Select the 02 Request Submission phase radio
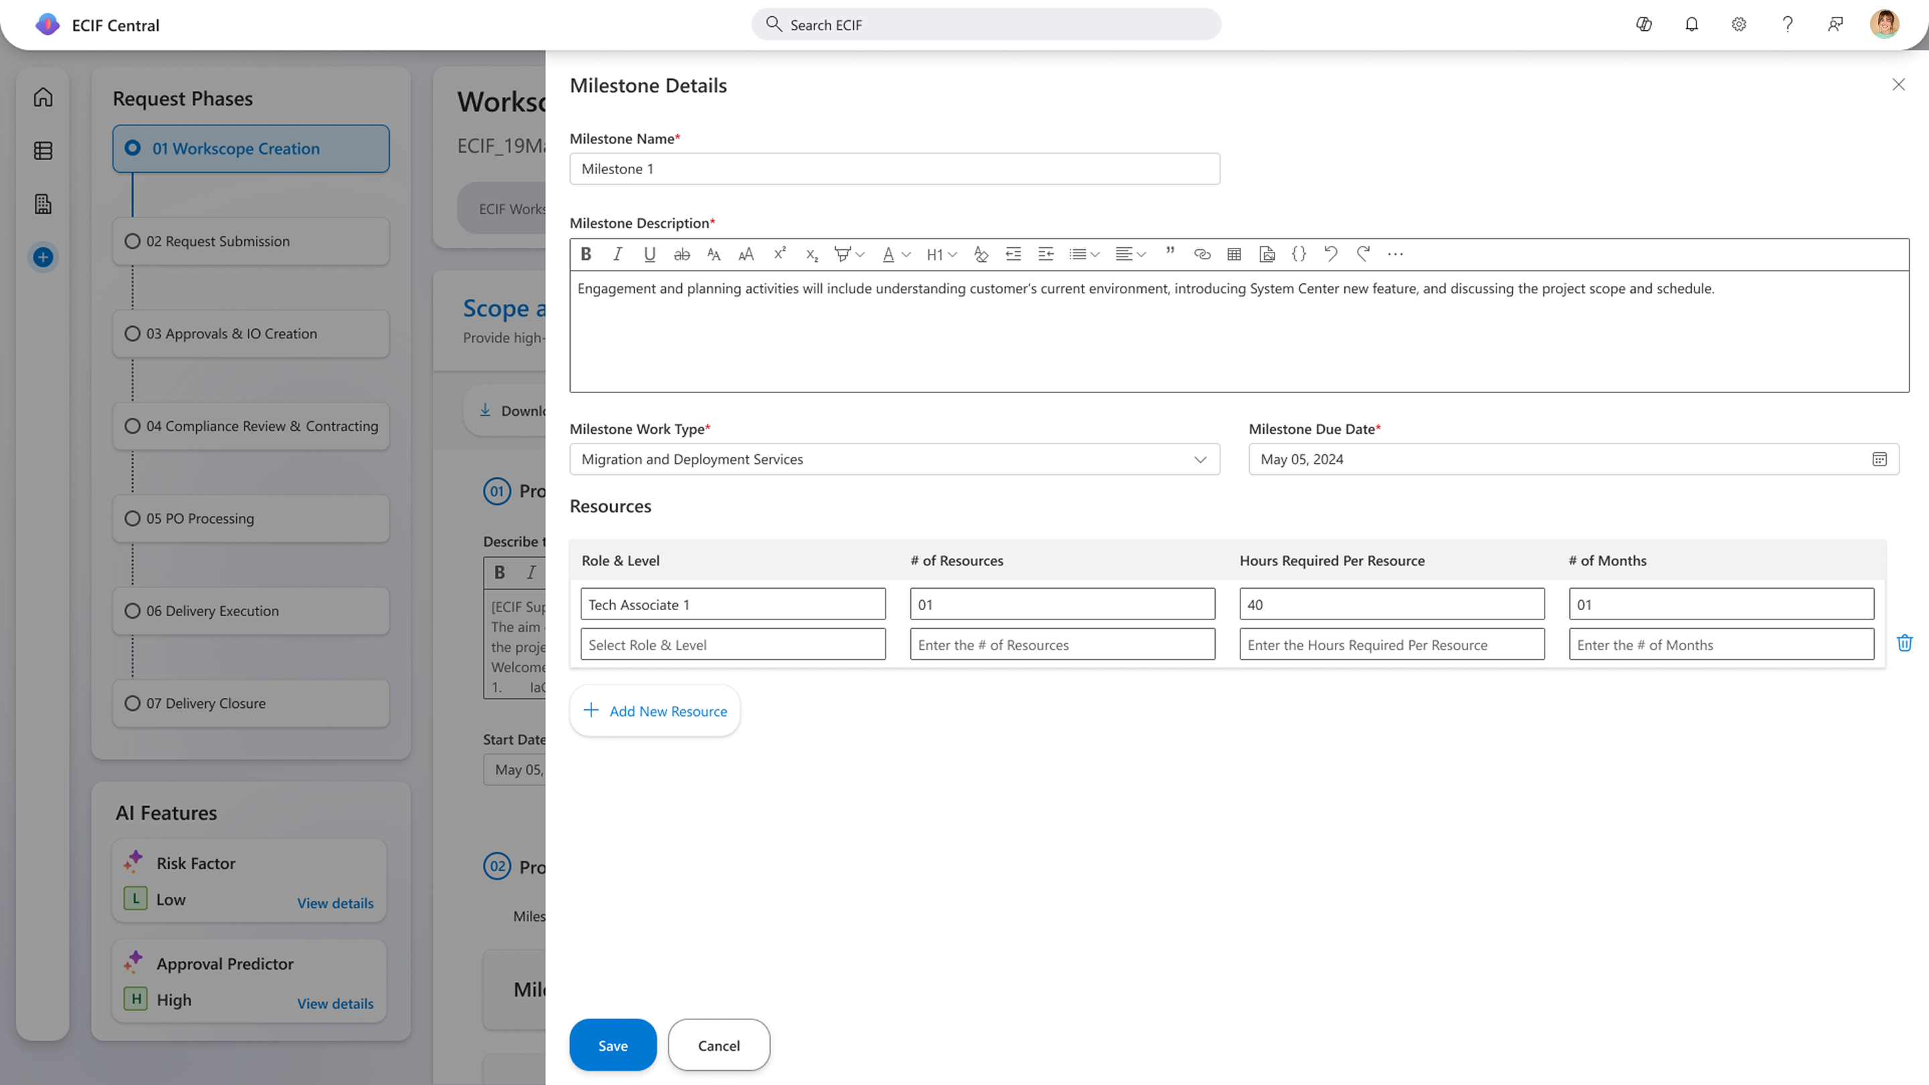This screenshot has height=1085, width=1929. [x=133, y=241]
